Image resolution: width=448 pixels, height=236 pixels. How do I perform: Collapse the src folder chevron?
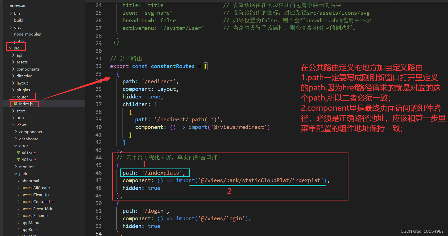click(11, 48)
